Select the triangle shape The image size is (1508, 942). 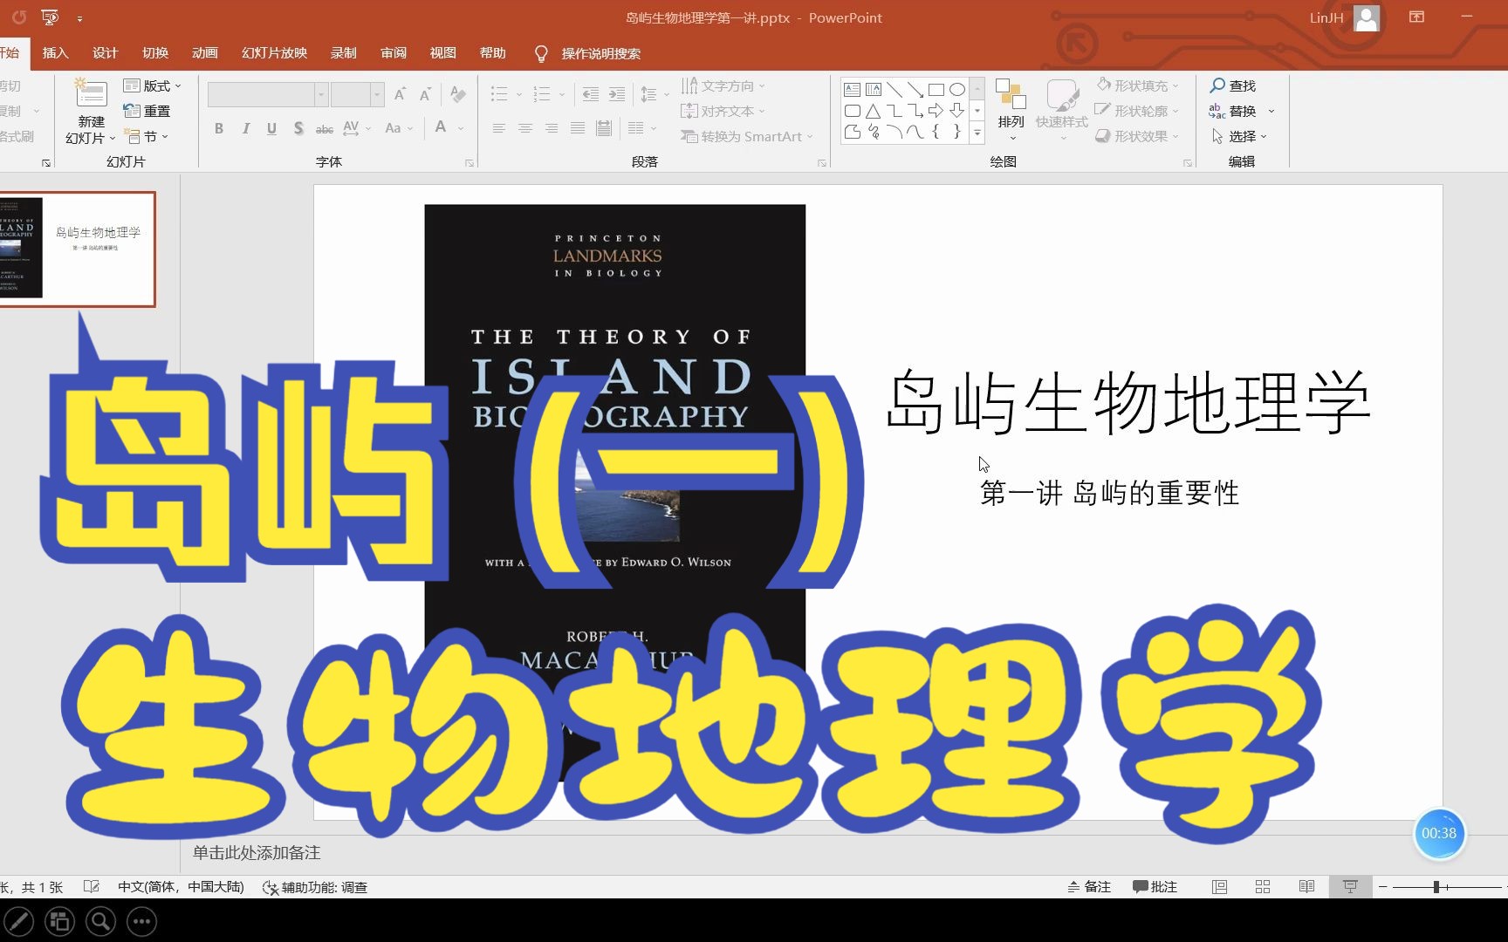[874, 111]
